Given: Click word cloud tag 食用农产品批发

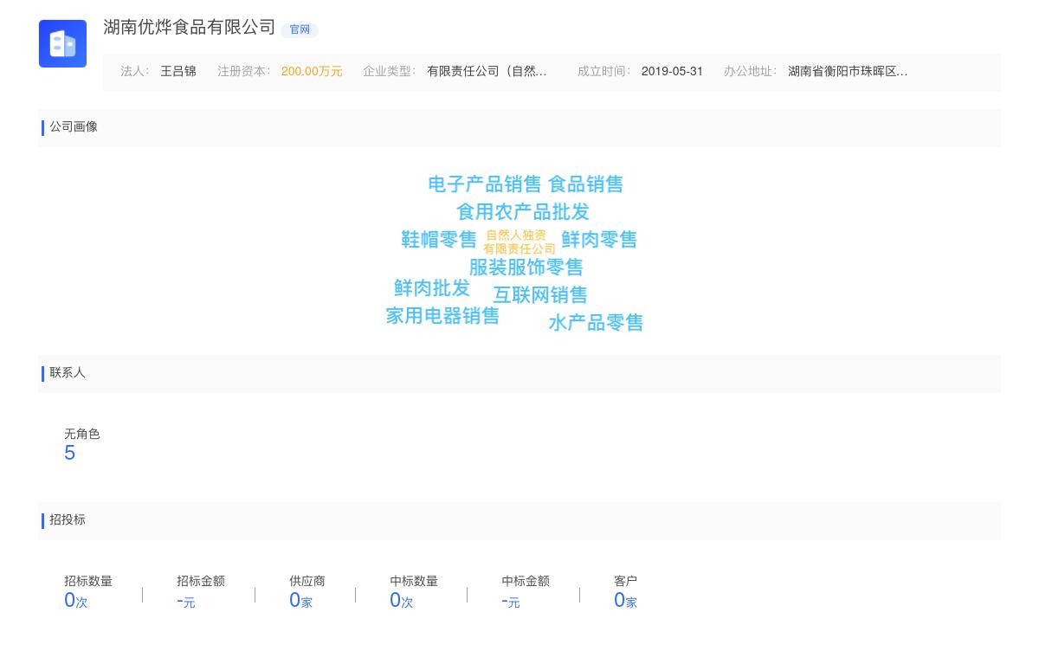Looking at the screenshot, I should tap(522, 212).
